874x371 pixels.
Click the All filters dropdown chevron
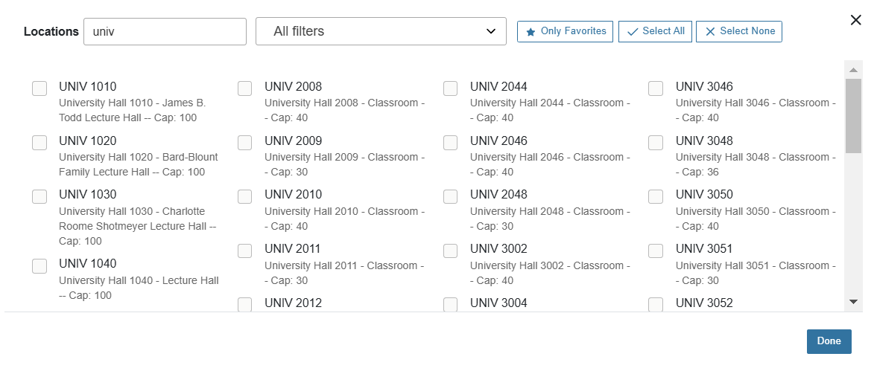click(491, 31)
